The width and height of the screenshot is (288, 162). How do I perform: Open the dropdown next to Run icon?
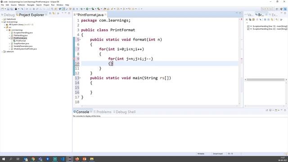tap(90, 9)
